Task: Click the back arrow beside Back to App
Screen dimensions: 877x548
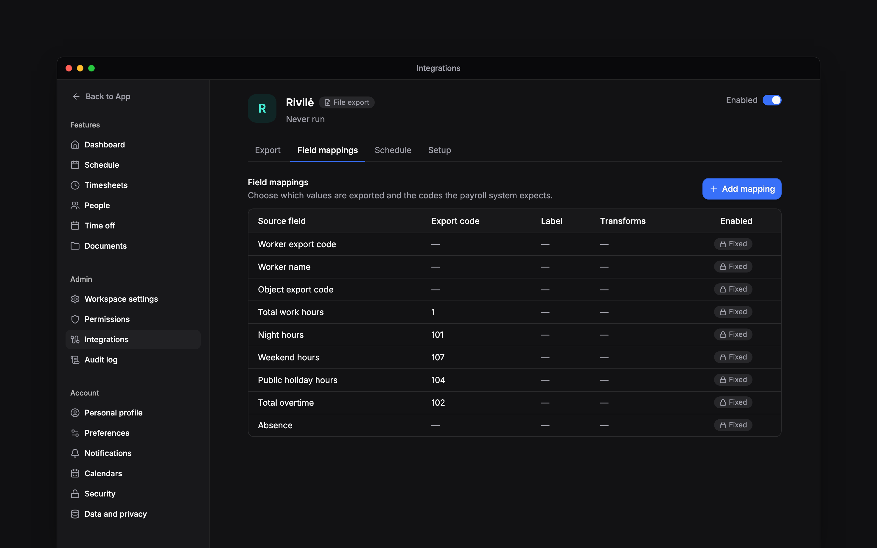Action: pos(76,96)
